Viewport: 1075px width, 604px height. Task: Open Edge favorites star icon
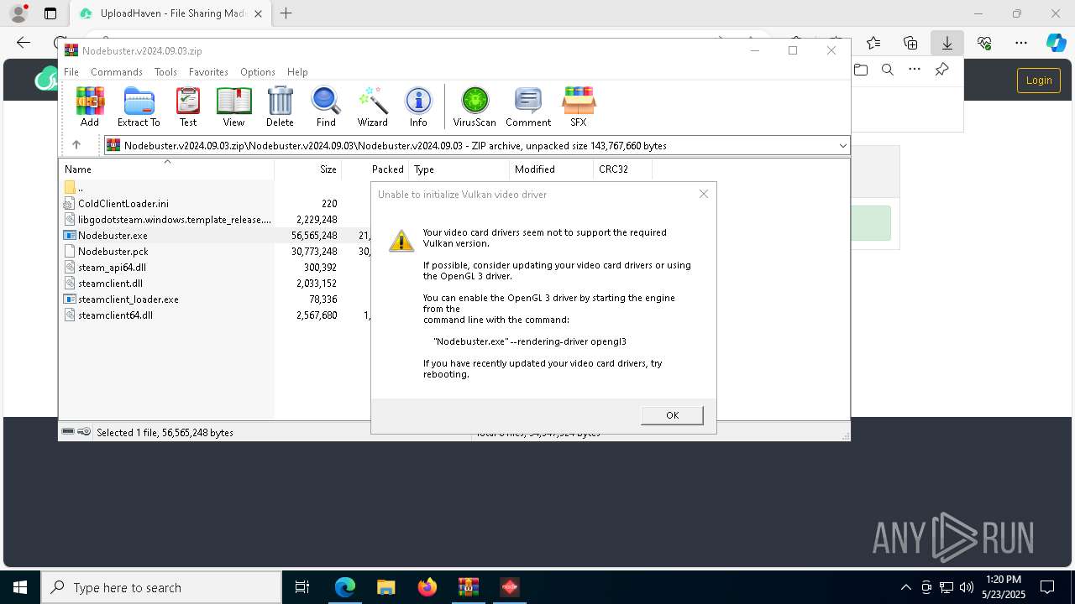point(873,42)
